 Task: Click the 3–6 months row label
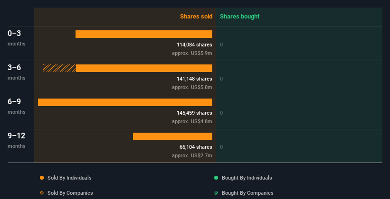click(x=17, y=72)
